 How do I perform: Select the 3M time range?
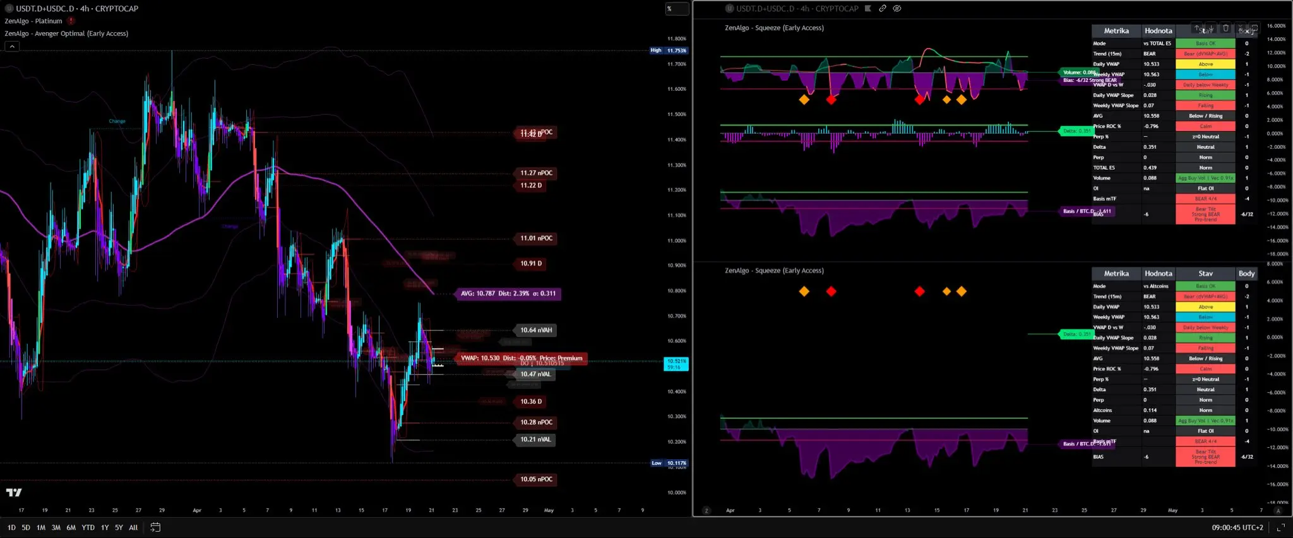click(x=56, y=527)
